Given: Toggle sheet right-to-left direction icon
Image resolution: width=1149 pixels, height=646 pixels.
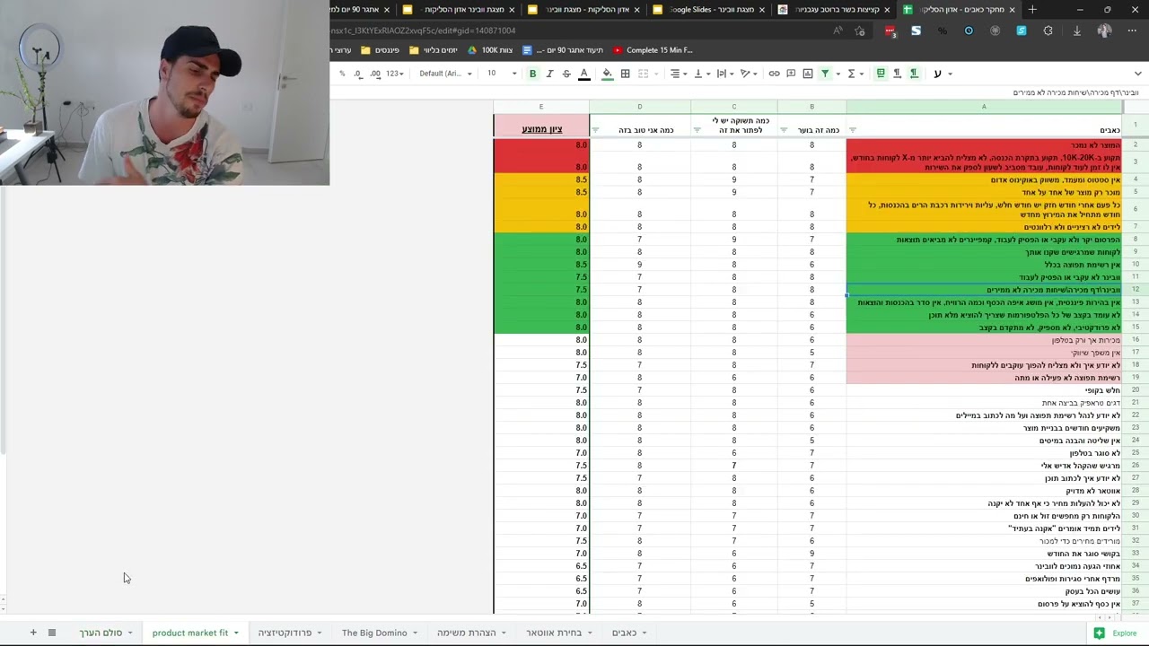Looking at the screenshot, I should coord(881,74).
